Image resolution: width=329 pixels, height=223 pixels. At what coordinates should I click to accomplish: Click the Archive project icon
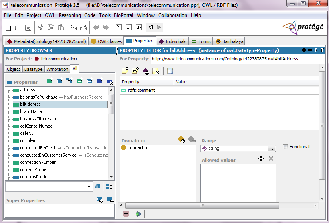73,27
